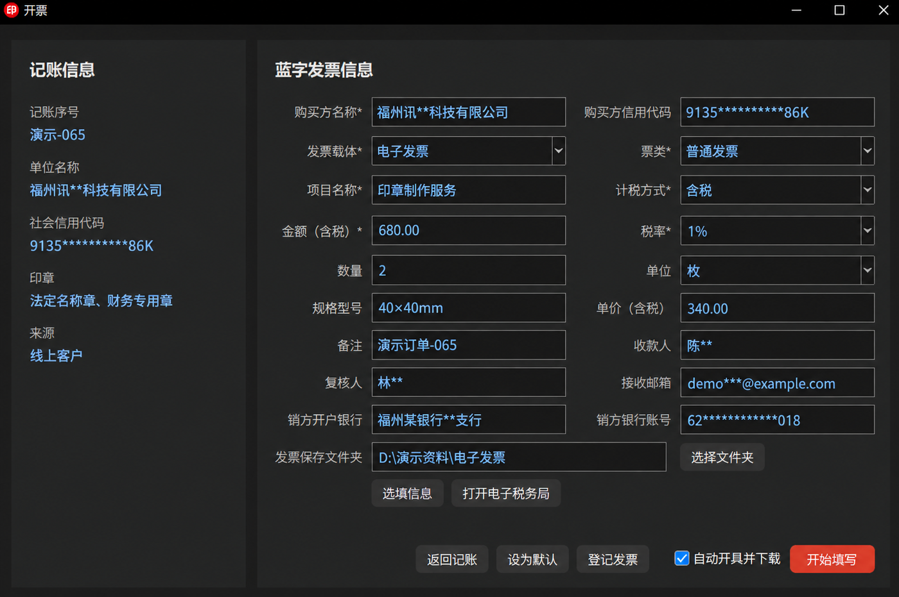Click the 销方开户银行 input field
The width and height of the screenshot is (899, 597).
tap(469, 419)
